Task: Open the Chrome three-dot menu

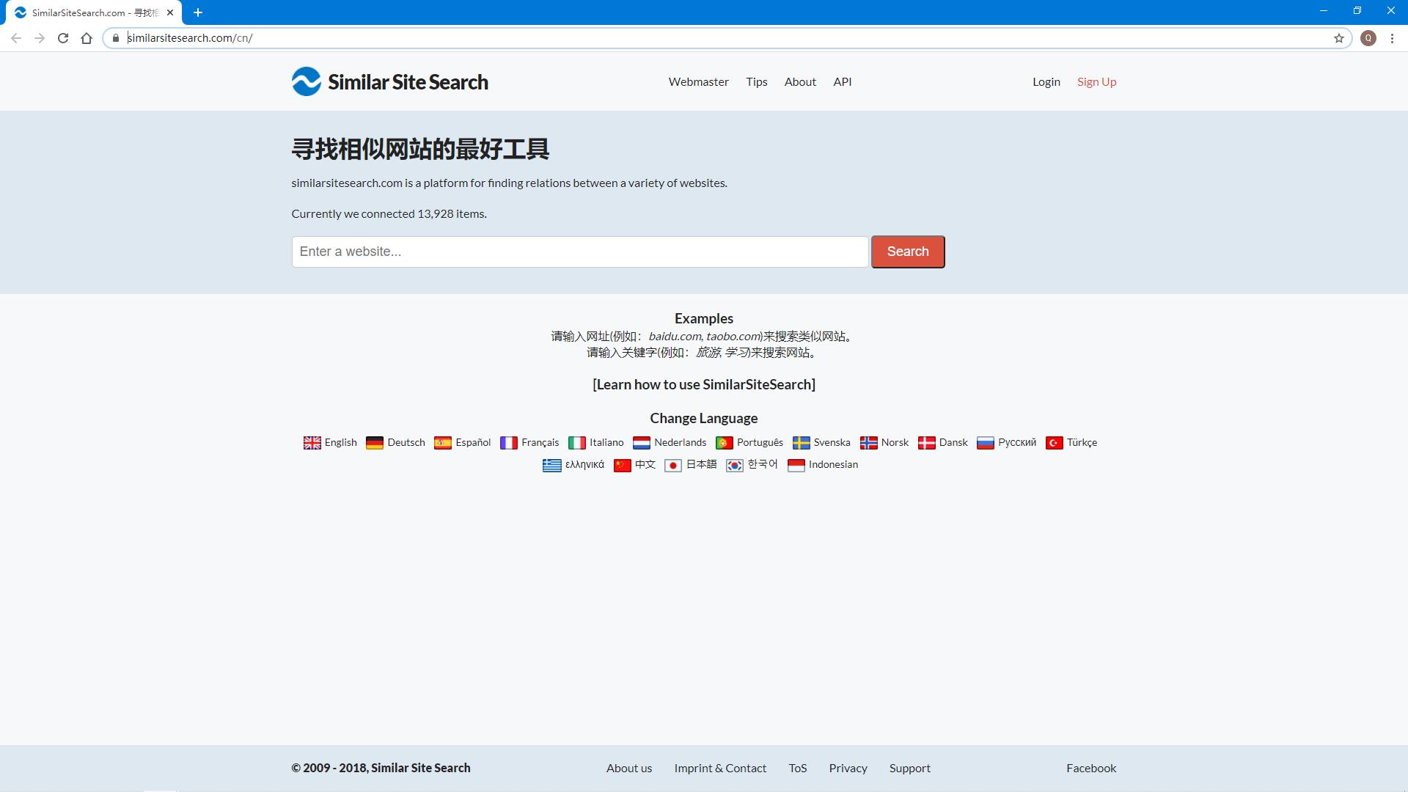Action: 1392,38
